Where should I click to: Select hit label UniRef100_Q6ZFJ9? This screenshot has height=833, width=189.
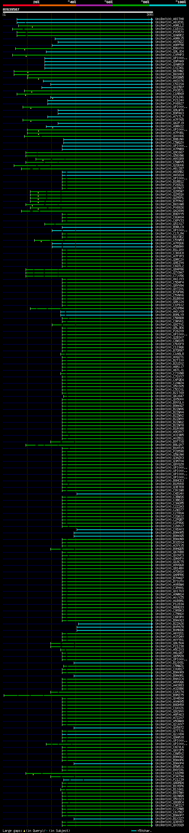170,123
